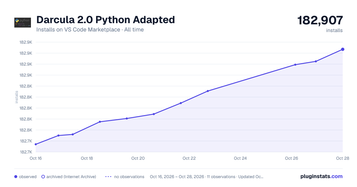This screenshot has height=187, width=357.
Task: Click 'Installs on VS Code Marketplace · All time' subtitle
Action: point(90,30)
